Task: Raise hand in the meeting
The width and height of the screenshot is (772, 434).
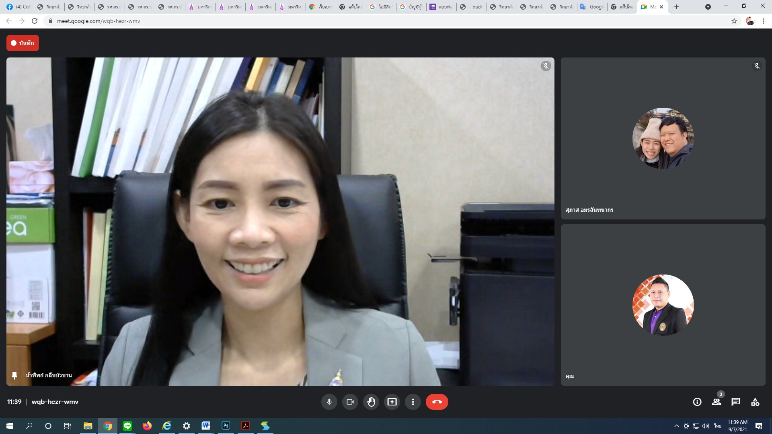Action: tap(371, 402)
